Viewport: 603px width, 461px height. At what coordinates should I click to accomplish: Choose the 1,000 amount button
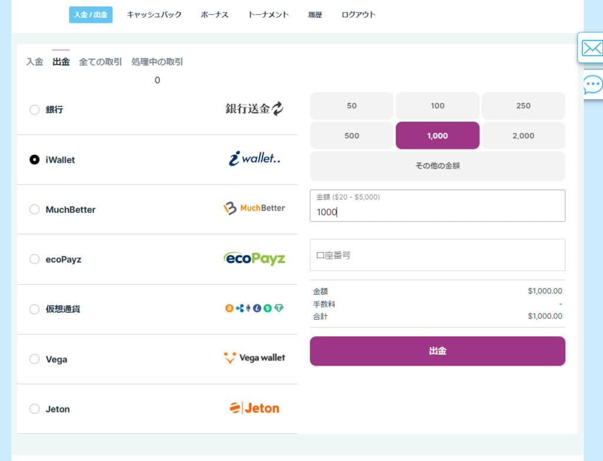pyautogui.click(x=438, y=136)
